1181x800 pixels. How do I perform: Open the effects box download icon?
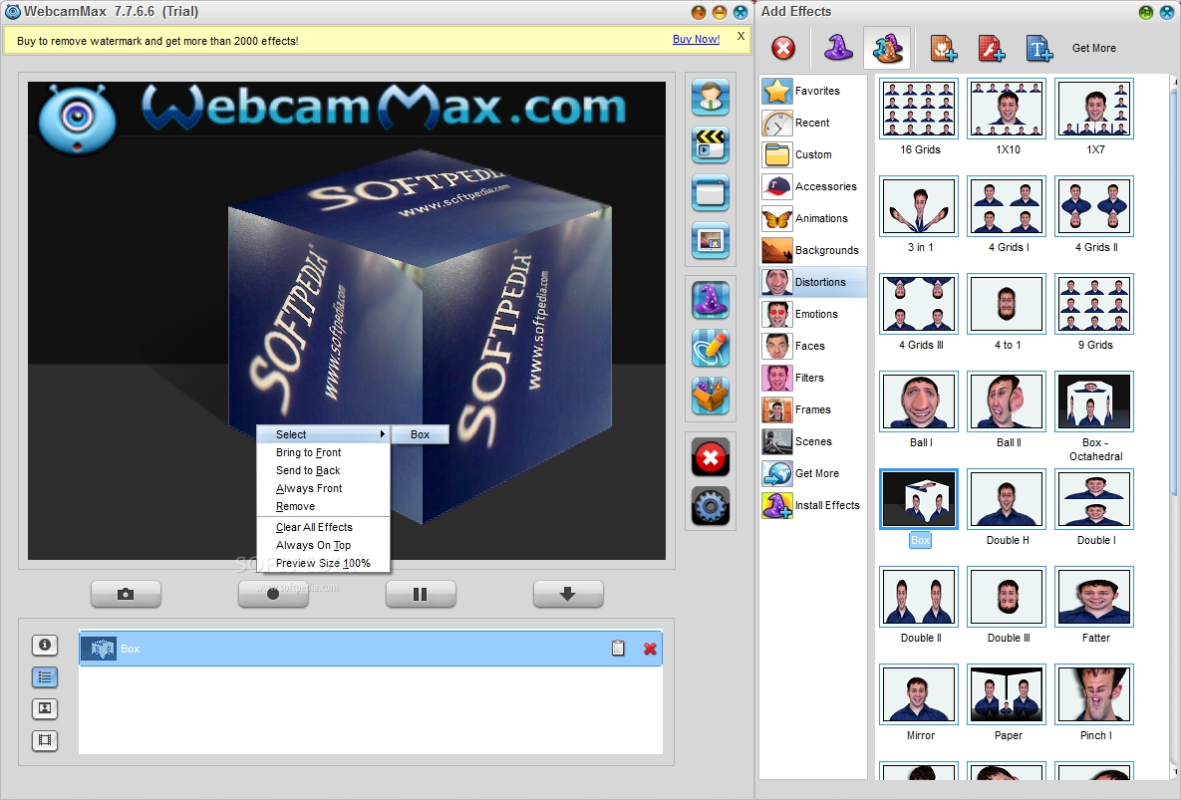coord(711,396)
